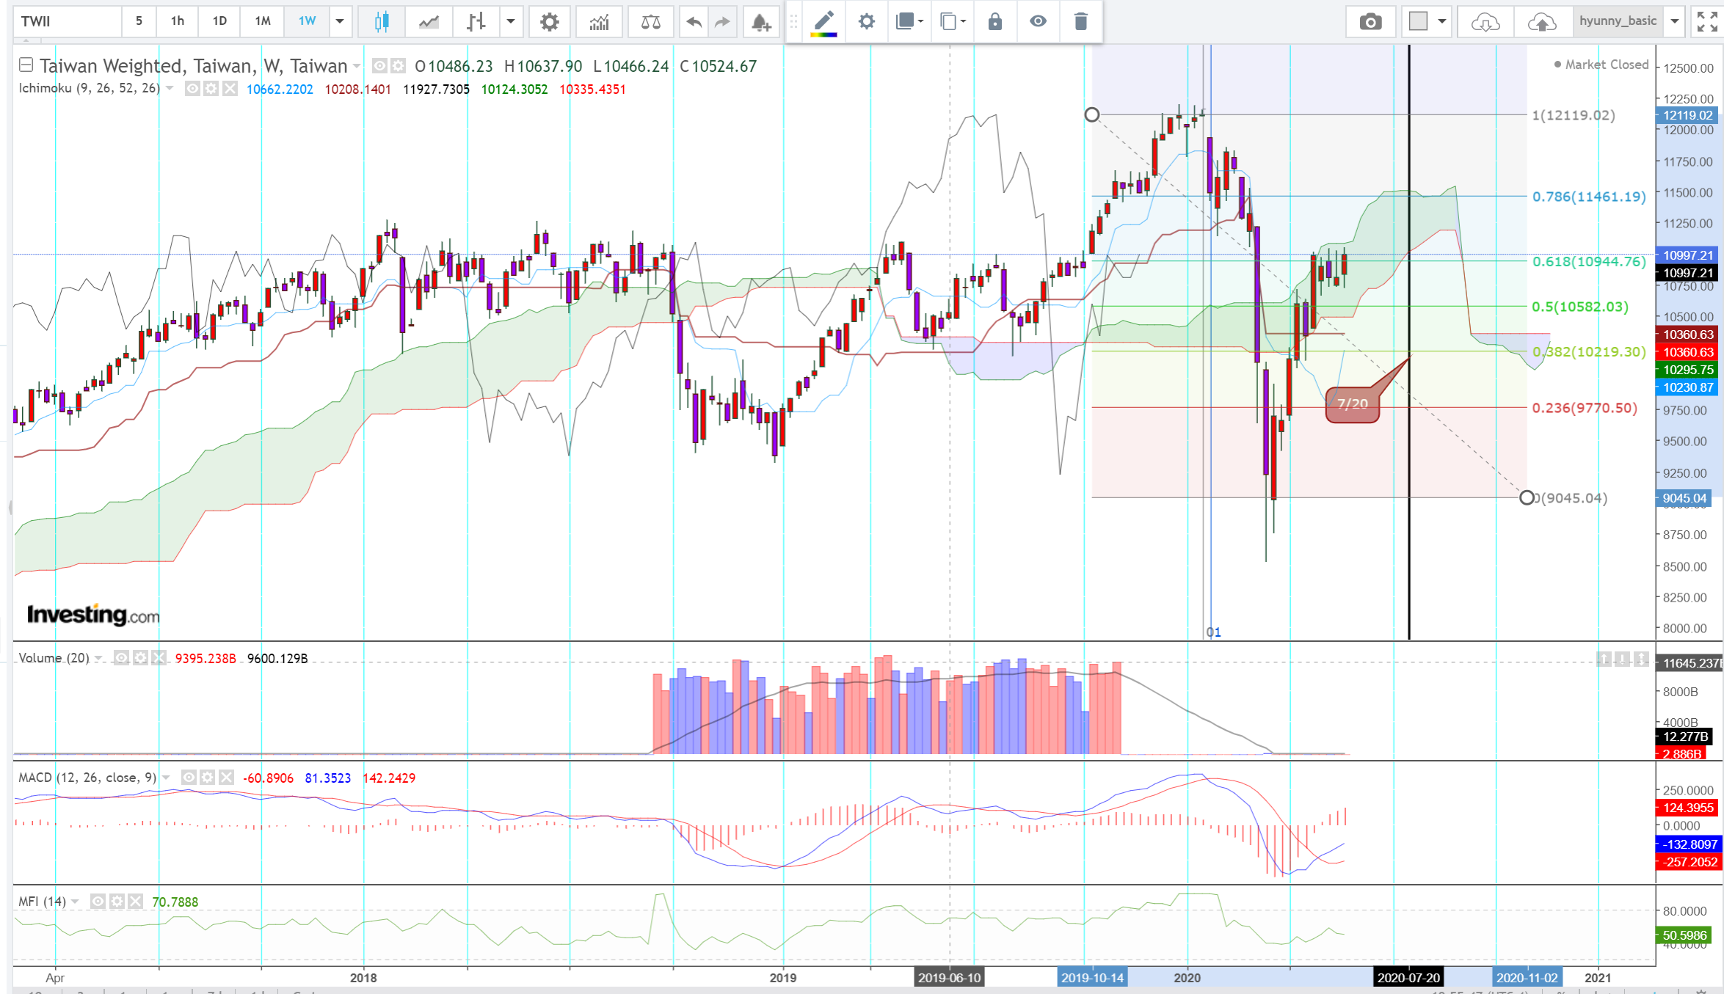Image resolution: width=1724 pixels, height=994 pixels.
Task: Take a snapshot with camera icon
Action: click(x=1370, y=21)
